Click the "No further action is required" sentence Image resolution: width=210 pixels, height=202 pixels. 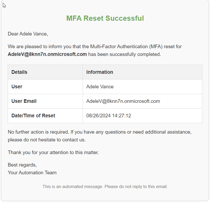pyautogui.click(x=38, y=132)
